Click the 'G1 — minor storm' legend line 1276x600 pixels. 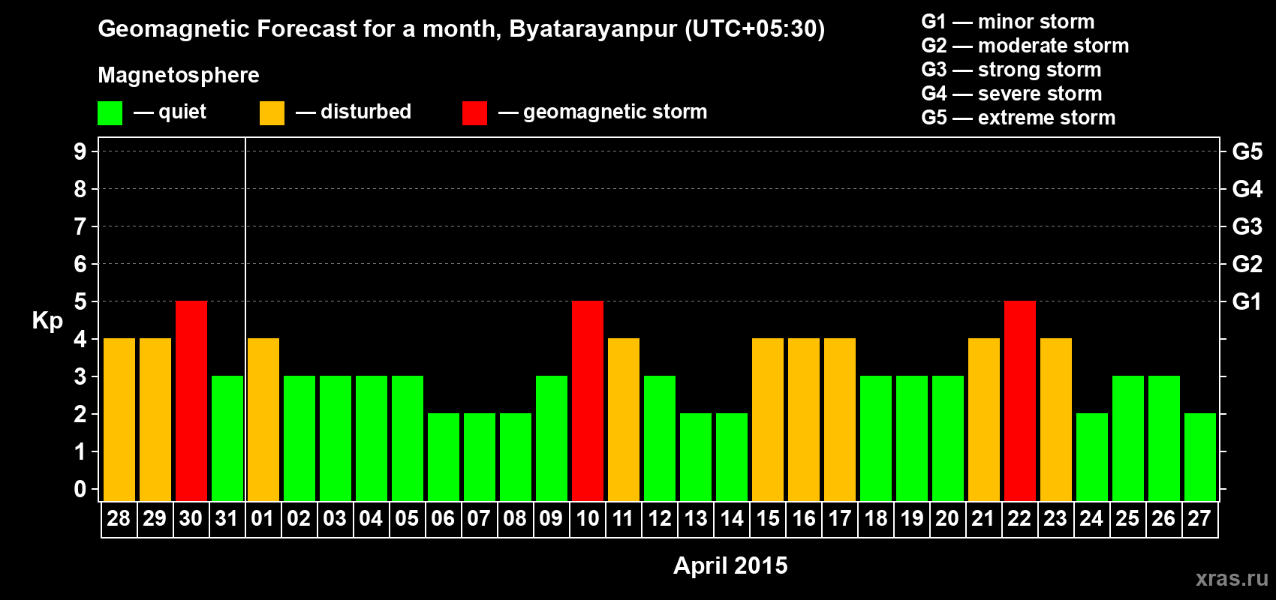point(1008,22)
